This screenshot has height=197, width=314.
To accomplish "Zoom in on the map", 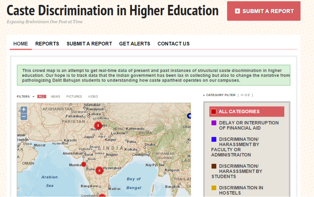I will (24, 110).
